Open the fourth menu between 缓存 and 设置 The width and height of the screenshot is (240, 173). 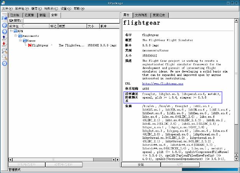tap(51, 8)
